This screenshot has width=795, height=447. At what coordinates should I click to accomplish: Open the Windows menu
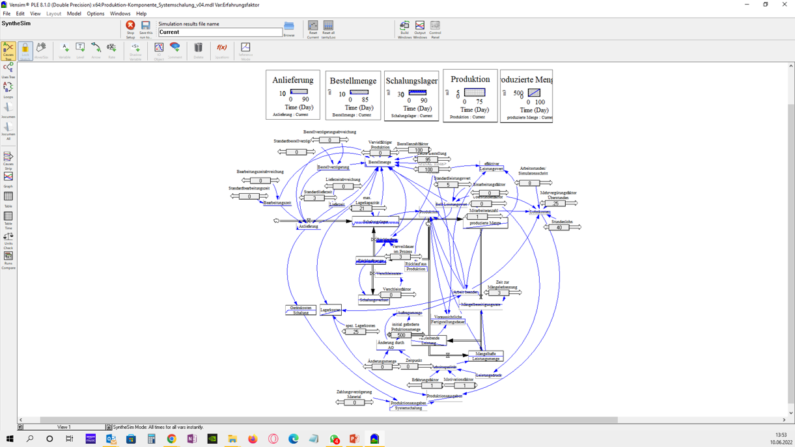pyautogui.click(x=120, y=14)
